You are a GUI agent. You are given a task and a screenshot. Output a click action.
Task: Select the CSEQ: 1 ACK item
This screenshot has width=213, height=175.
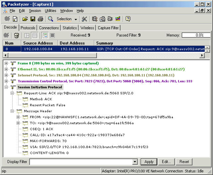[x=41, y=129]
